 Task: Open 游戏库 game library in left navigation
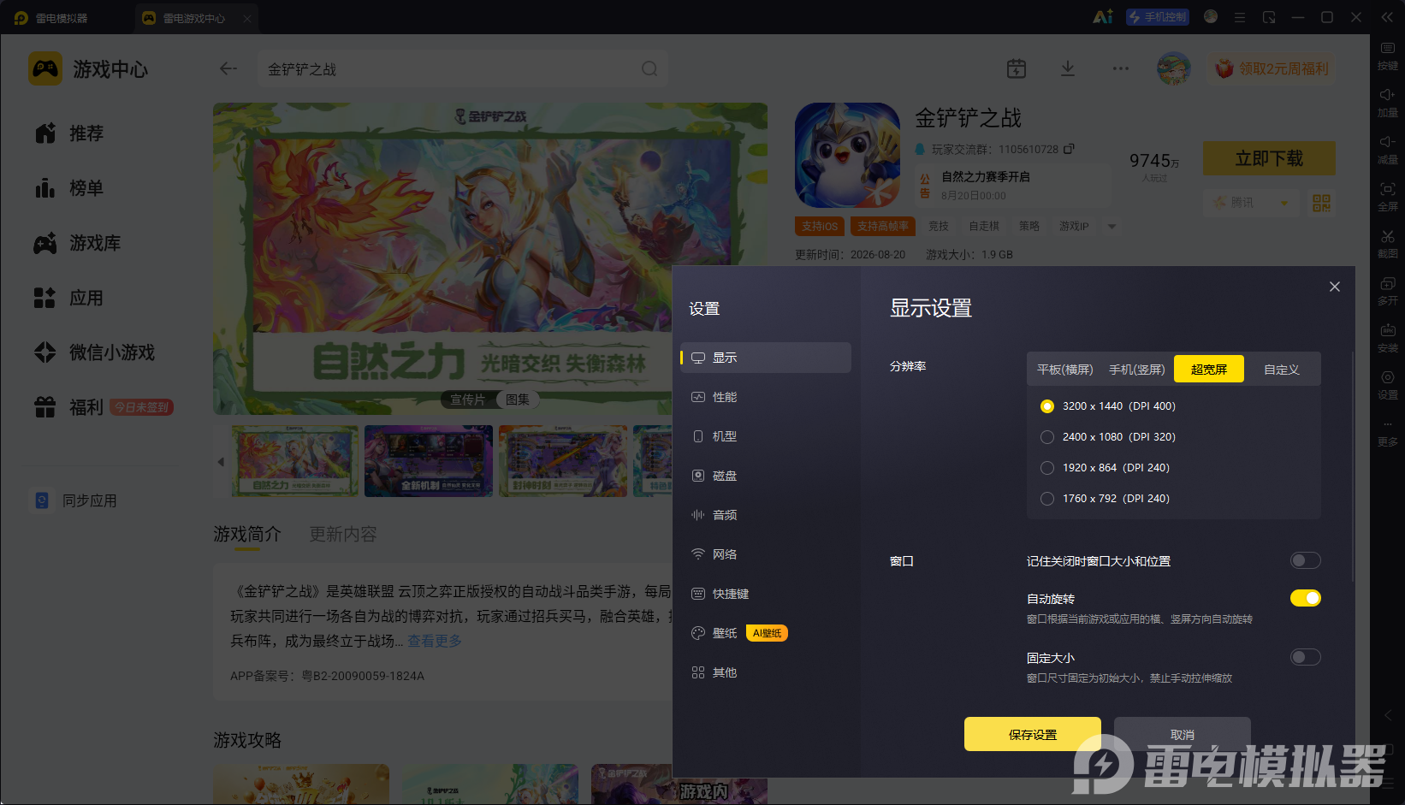pos(78,243)
